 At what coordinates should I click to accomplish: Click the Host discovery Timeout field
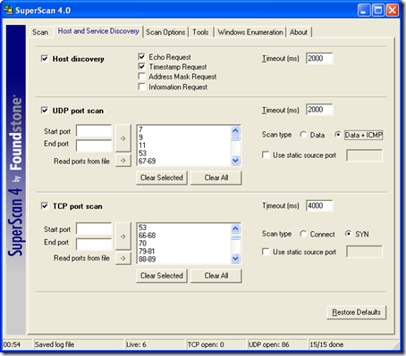[x=319, y=58]
